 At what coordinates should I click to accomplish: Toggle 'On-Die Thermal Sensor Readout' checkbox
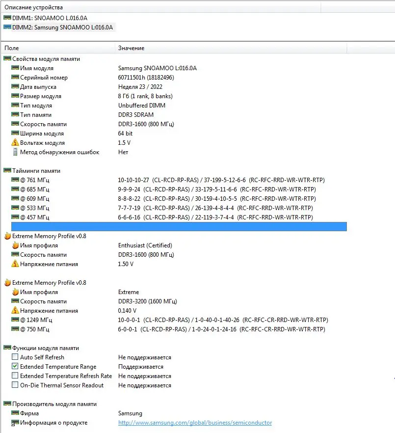(x=15, y=385)
